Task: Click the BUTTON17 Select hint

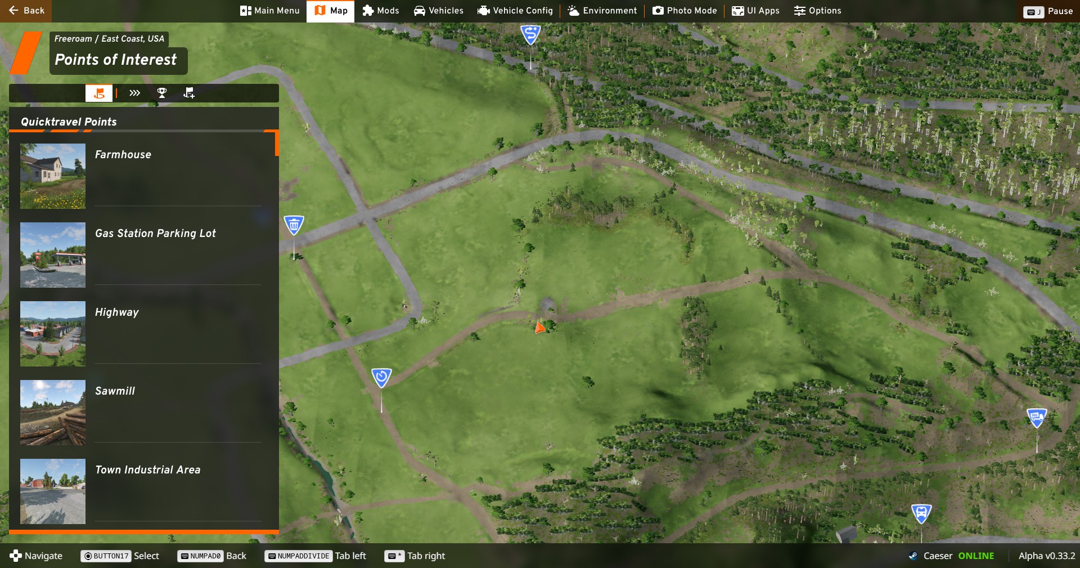Action: (120, 556)
